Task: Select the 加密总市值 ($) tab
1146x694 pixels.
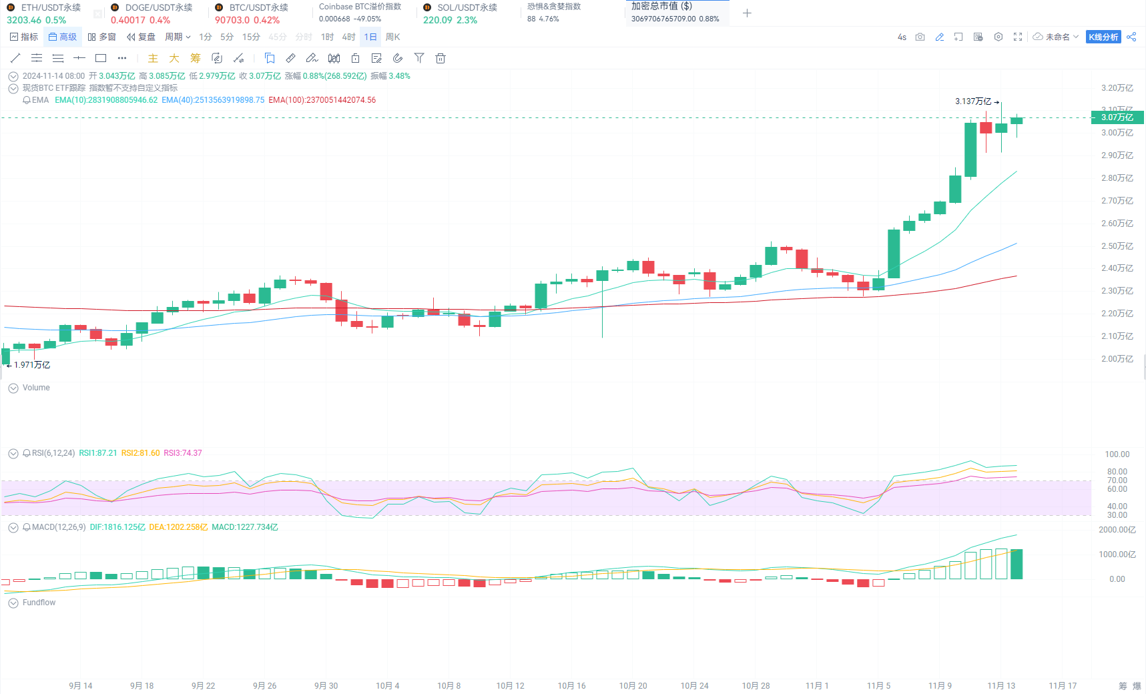Action: [x=676, y=13]
